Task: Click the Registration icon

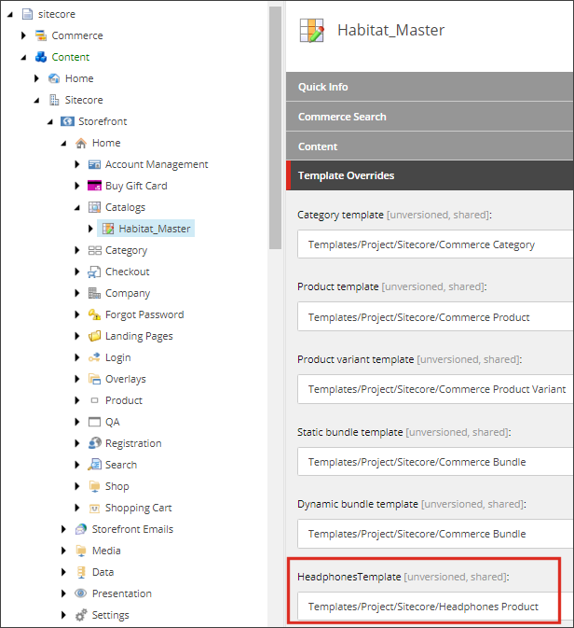Action: [x=94, y=443]
